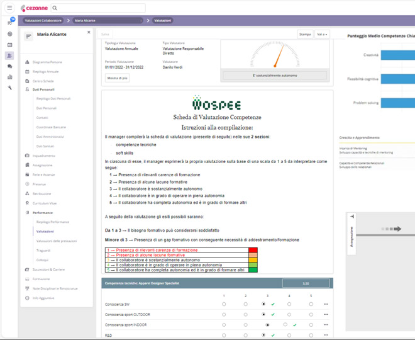Viewport: 415px width, 340px height.
Task: Focus the top search input field
Action: click(x=98, y=8)
